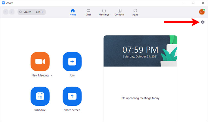
Task: Click the Join label text
Action: click(72, 75)
